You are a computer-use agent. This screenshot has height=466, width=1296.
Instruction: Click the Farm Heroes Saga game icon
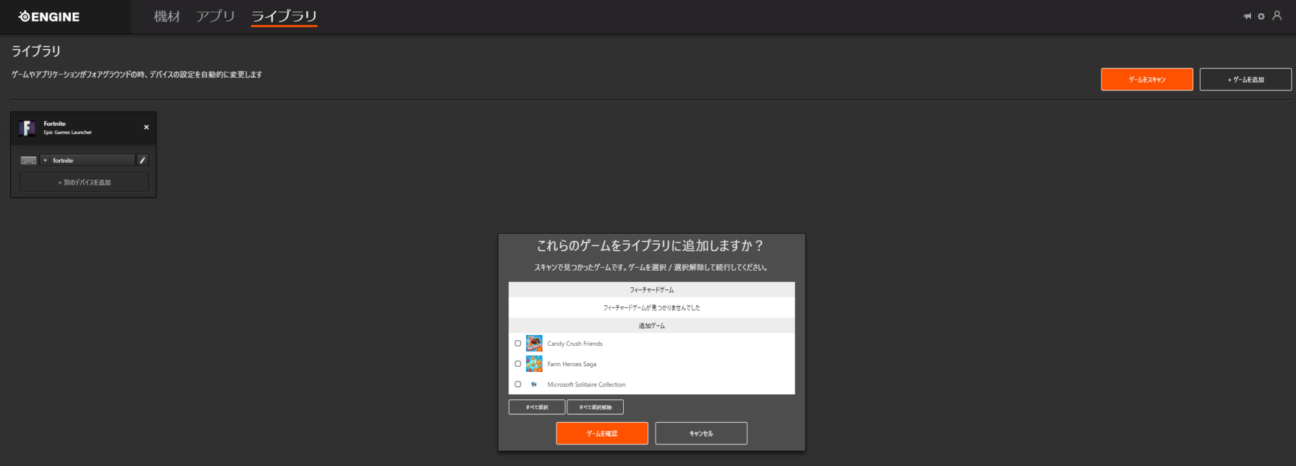[534, 364]
